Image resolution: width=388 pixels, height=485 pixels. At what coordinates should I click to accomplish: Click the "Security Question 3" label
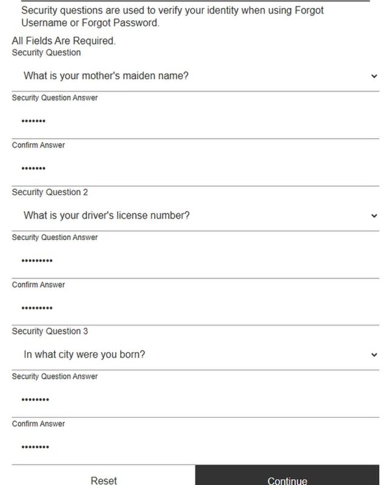point(50,331)
